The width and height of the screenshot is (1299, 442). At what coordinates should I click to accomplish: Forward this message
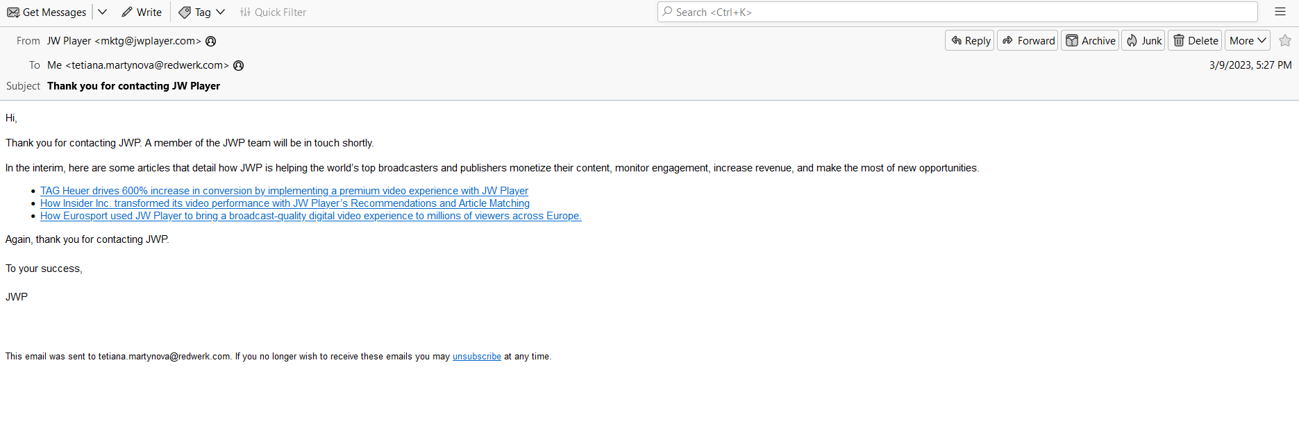point(1028,41)
